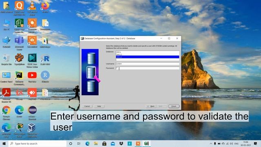Open Firefox desktop shortcut

click(x=45, y=7)
